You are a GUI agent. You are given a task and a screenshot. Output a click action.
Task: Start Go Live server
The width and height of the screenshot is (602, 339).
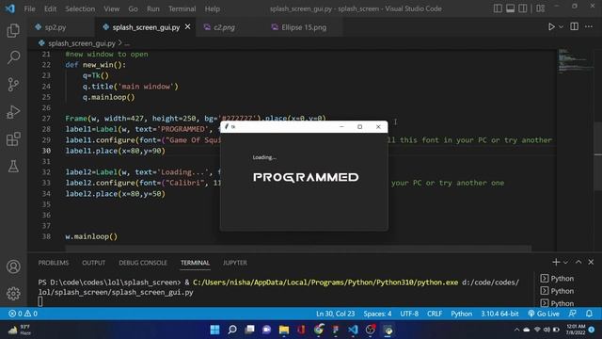click(544, 314)
